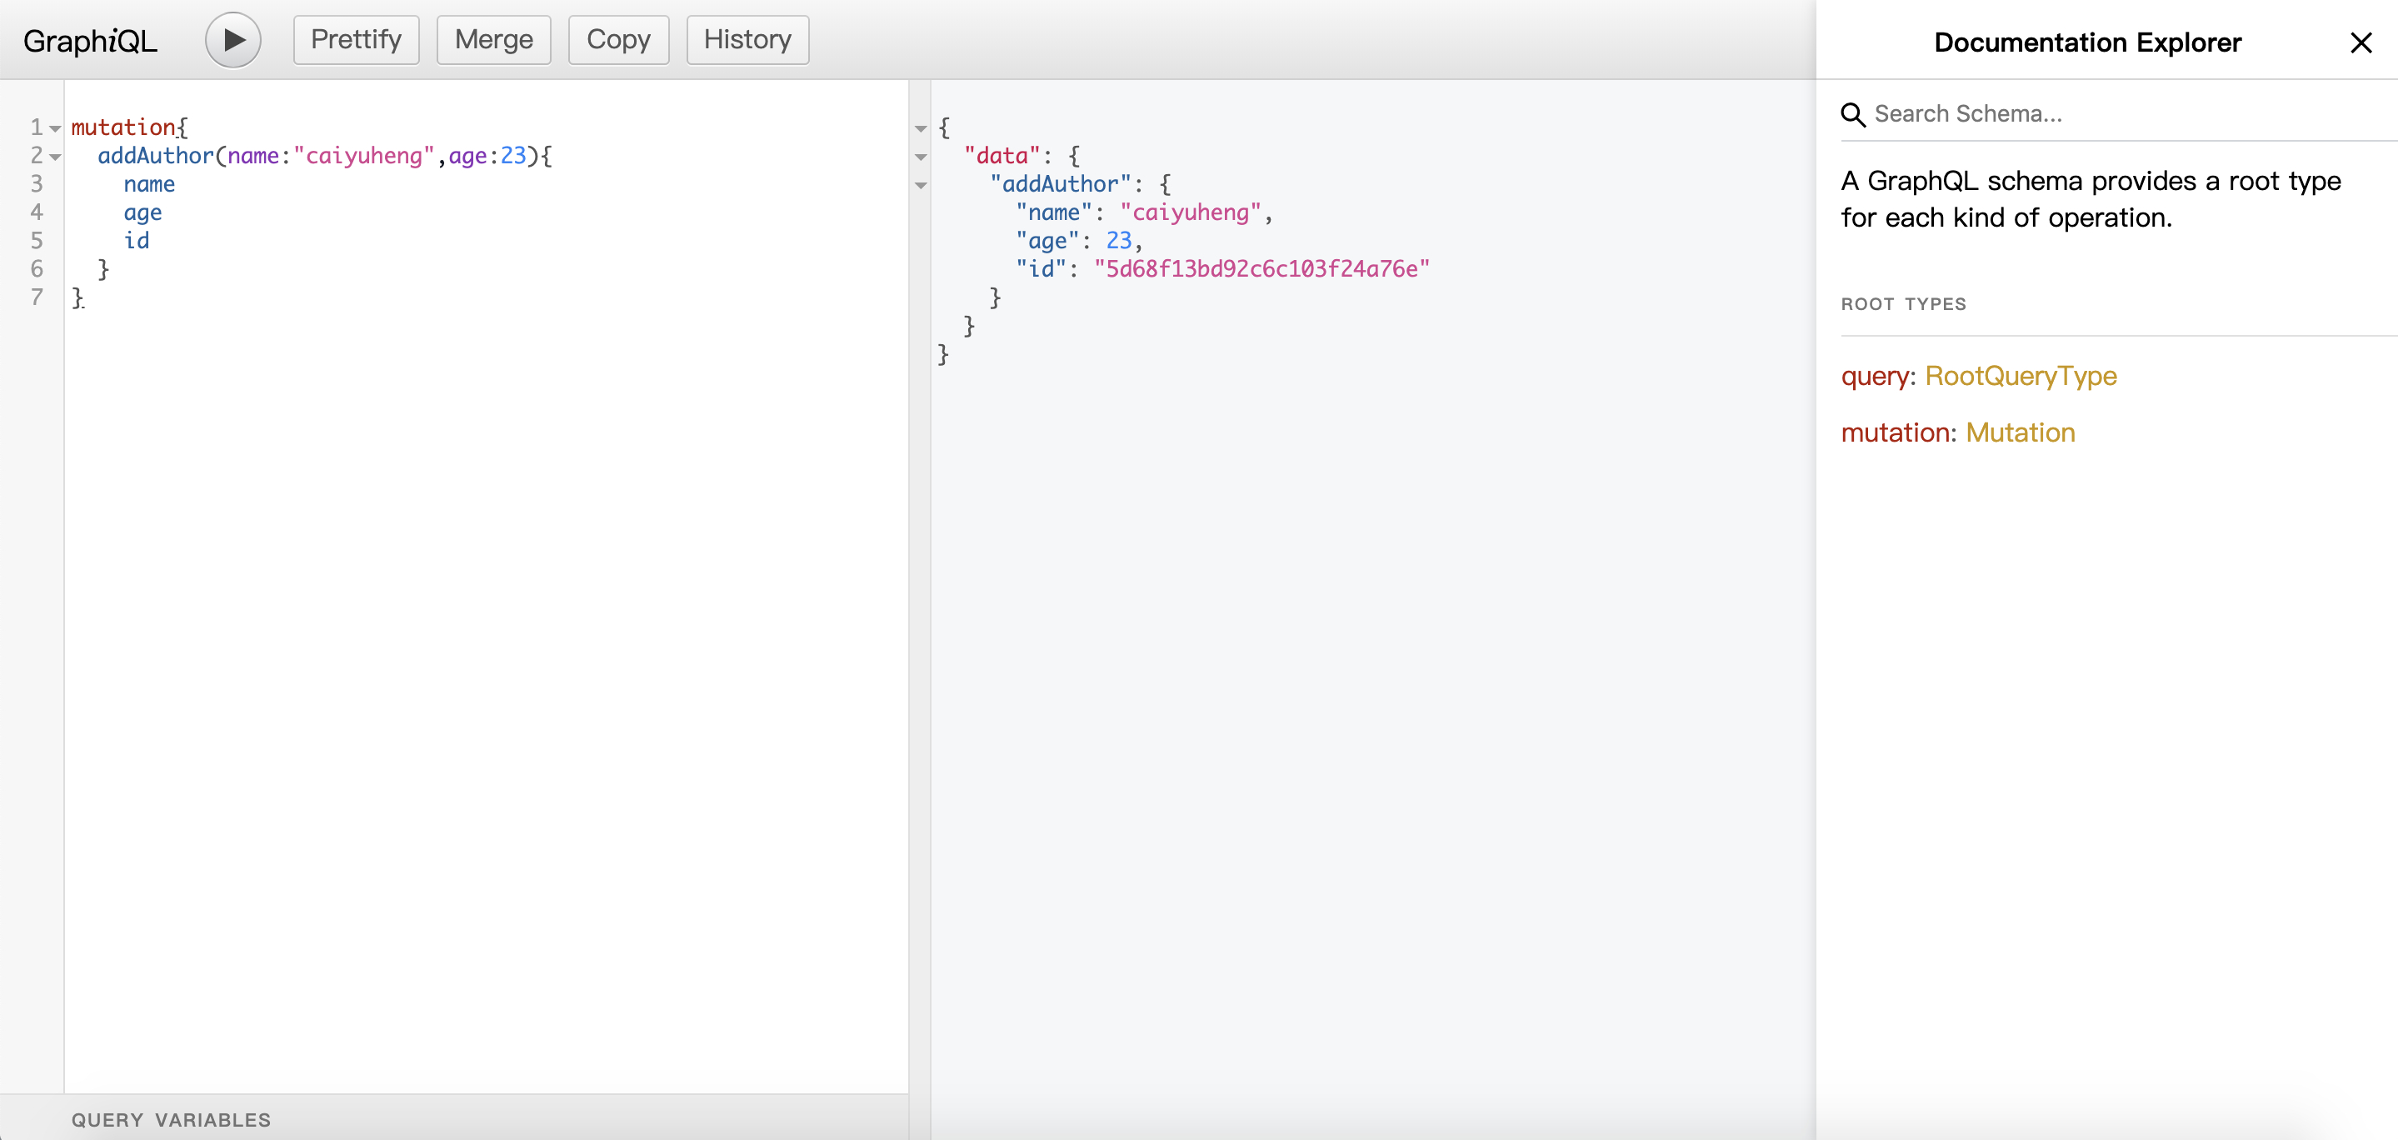Viewport: 2398px width, 1140px height.
Task: Click the schema search magnifier icon
Action: pos(1852,114)
